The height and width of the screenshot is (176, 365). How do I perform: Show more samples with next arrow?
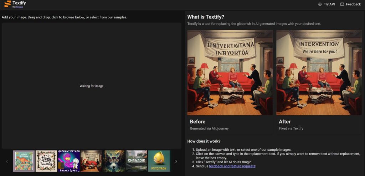tap(176, 161)
